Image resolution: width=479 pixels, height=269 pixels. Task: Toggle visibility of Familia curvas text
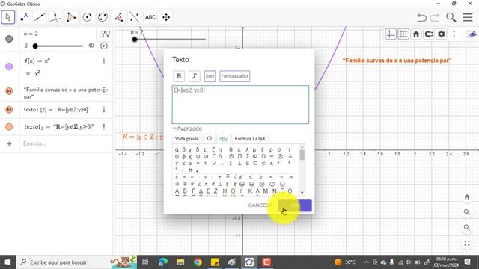pos(9,91)
